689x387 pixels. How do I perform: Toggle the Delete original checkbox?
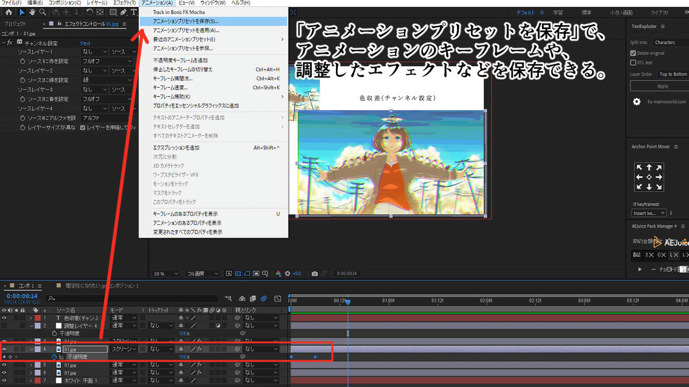pyautogui.click(x=633, y=53)
